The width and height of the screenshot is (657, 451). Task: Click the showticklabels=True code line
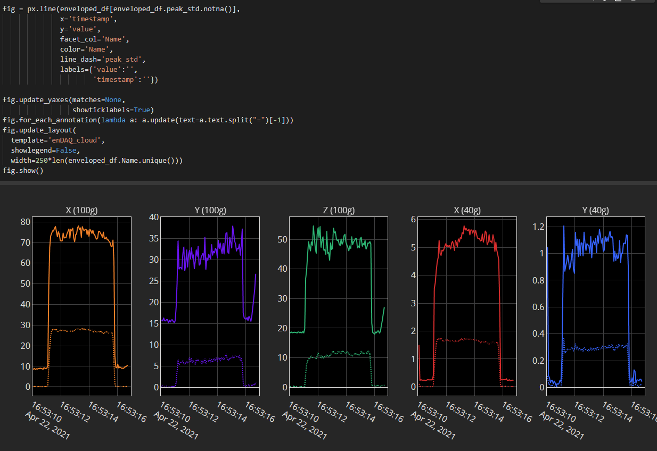click(x=113, y=110)
